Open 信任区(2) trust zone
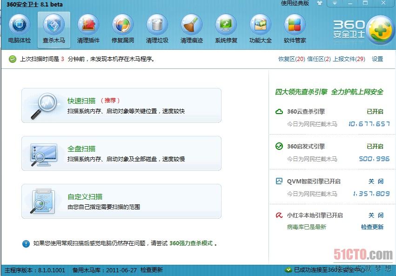This screenshot has width=396, height=276. click(x=319, y=59)
